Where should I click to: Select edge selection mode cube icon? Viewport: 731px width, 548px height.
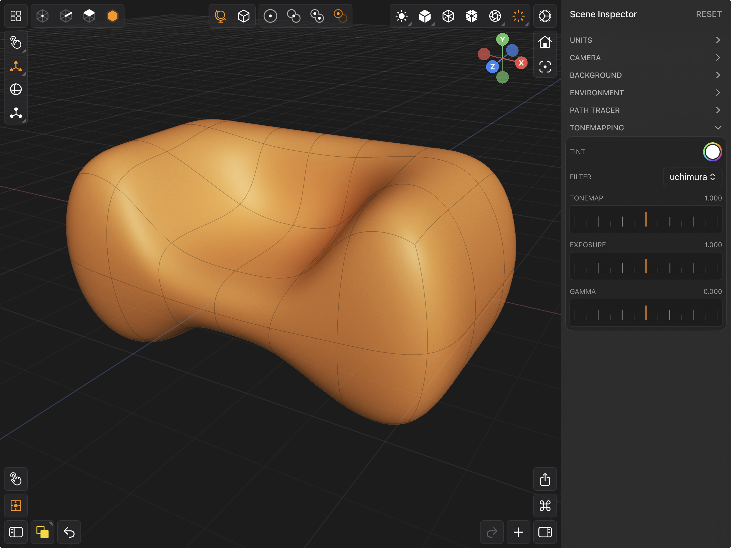(66, 16)
